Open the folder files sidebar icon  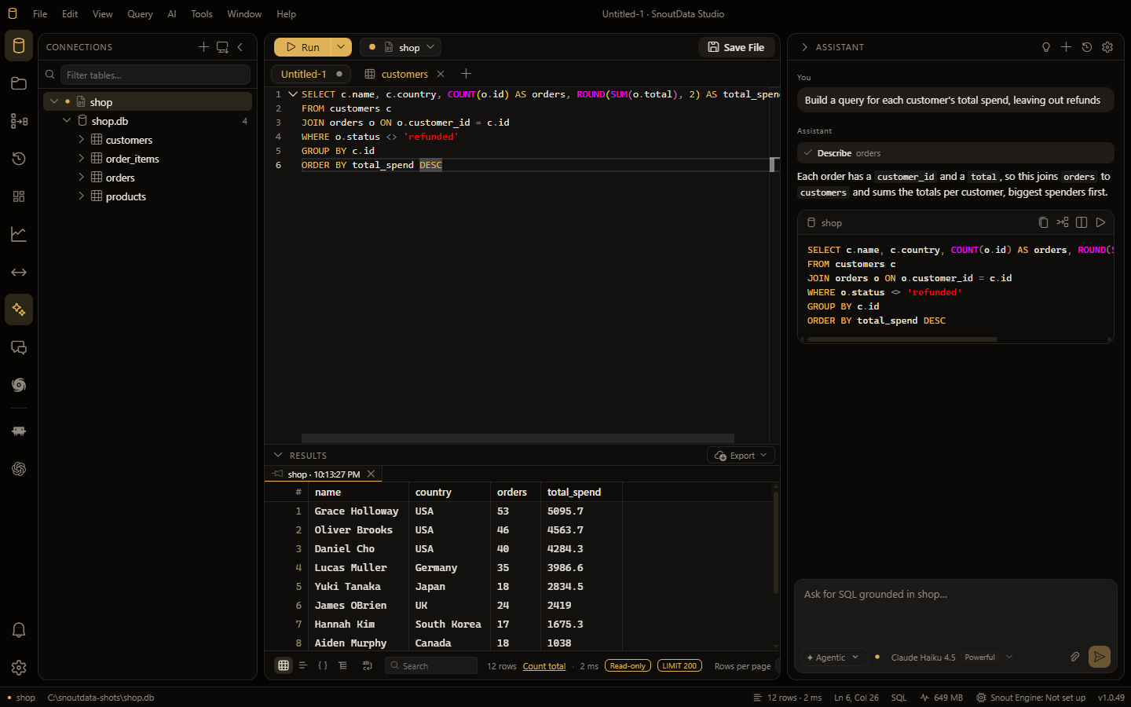click(19, 83)
